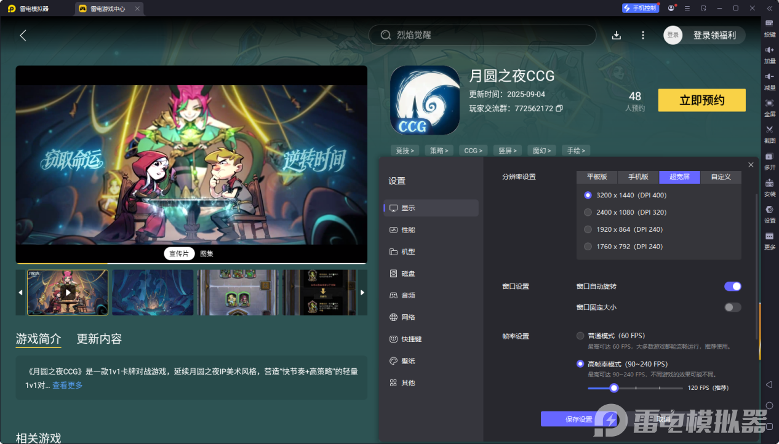Open the 竞技 > tag
Screen dimensions: 779x444
405,150
